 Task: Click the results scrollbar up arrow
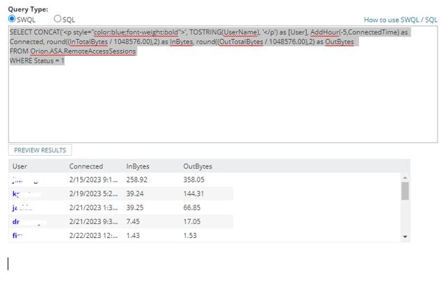[405, 177]
